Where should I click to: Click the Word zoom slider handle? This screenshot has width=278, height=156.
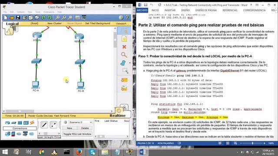click(253, 143)
